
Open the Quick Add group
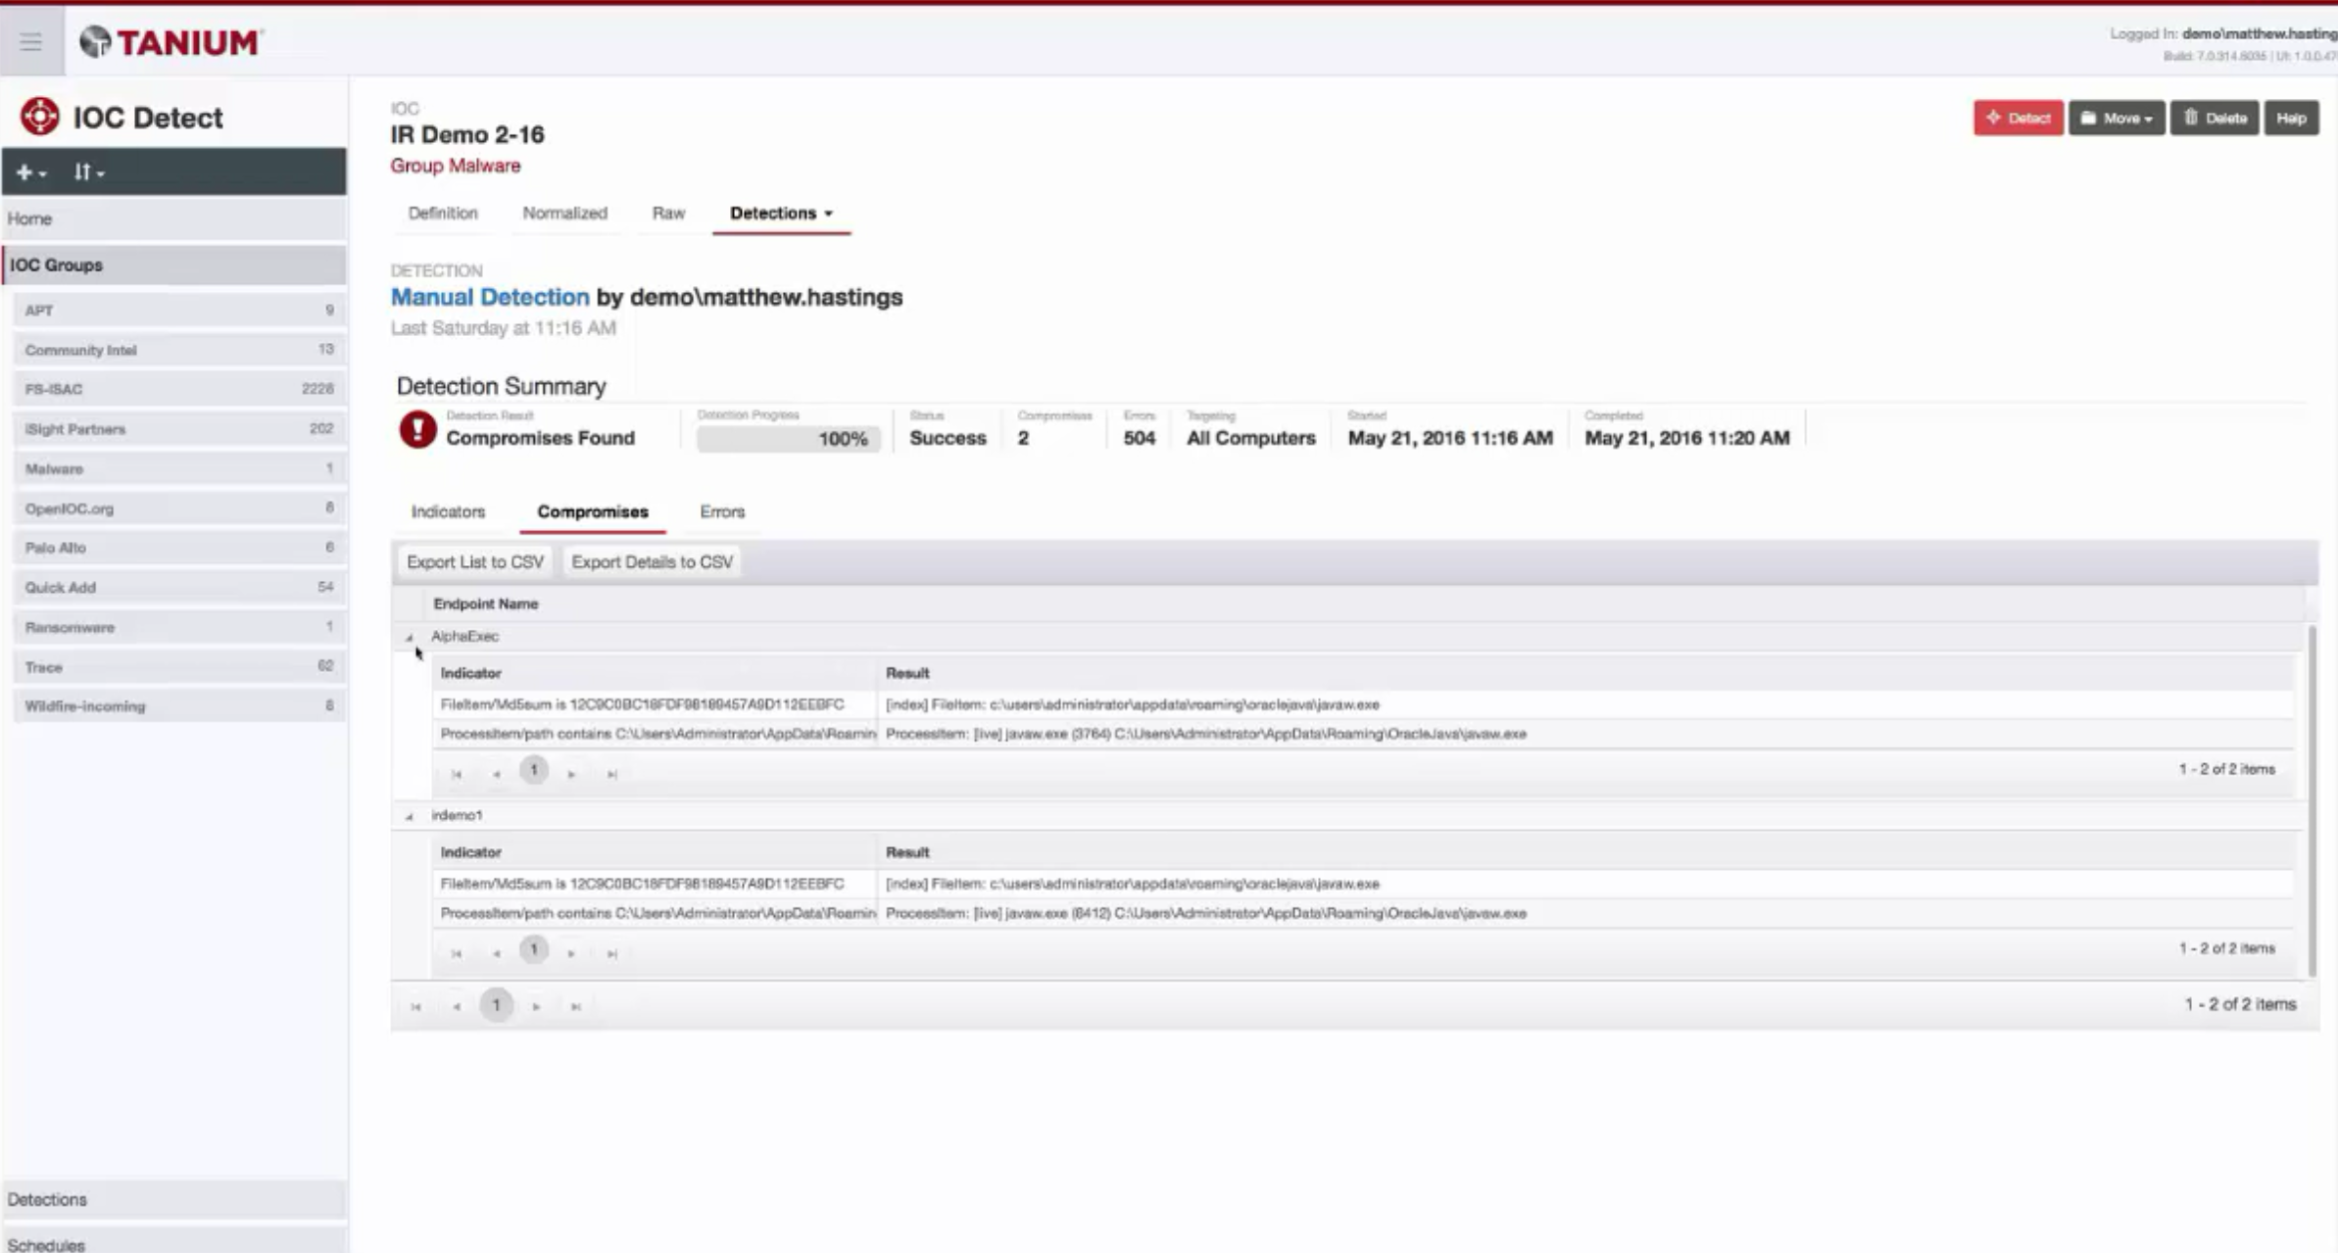(179, 587)
